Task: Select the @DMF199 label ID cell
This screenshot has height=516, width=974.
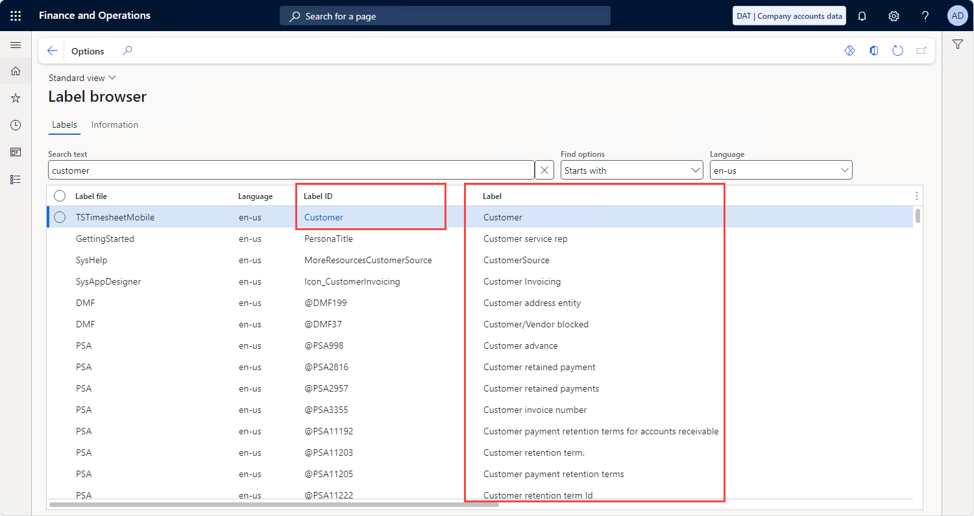Action: 324,303
